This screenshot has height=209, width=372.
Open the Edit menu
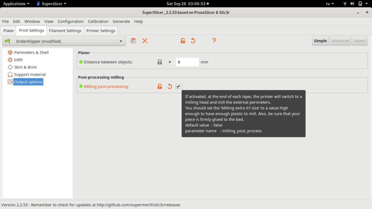(x=17, y=21)
